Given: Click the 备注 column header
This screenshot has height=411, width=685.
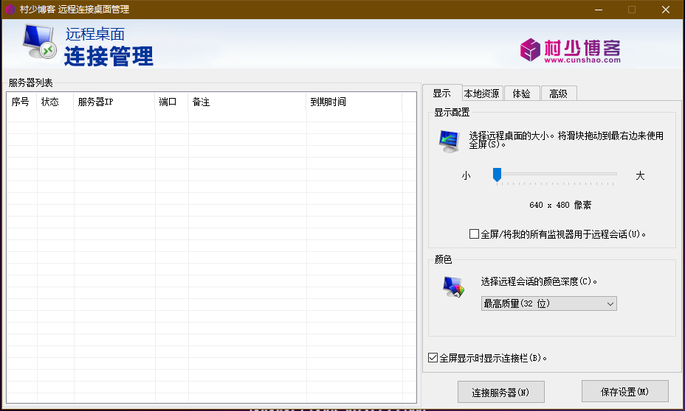Looking at the screenshot, I should [247, 102].
